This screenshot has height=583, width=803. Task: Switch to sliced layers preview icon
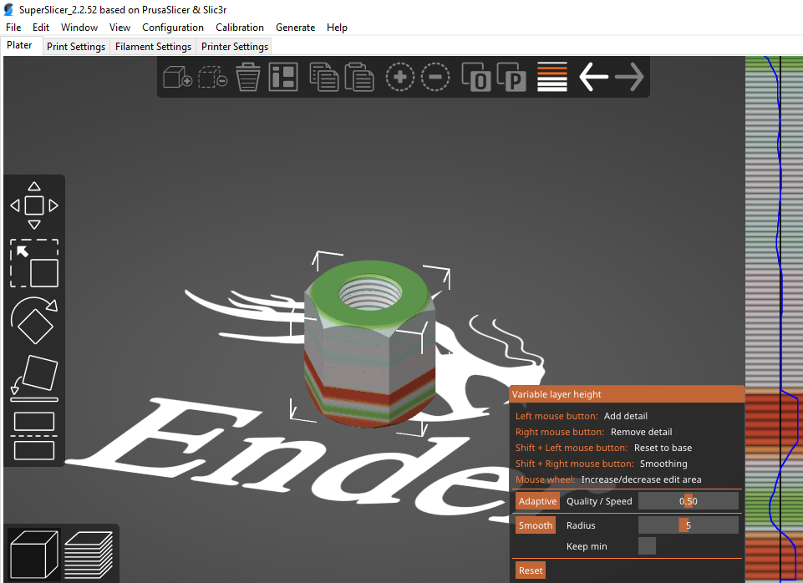tap(89, 555)
